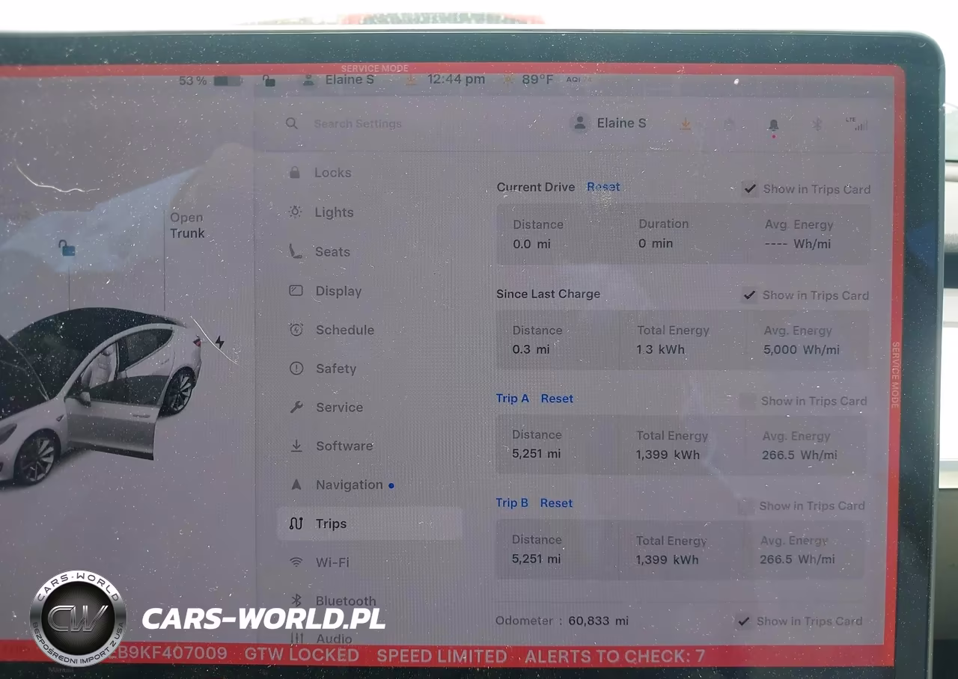Uncheck Show in Trips Card for Current Drive
Screen dimensions: 958x679
click(x=749, y=189)
